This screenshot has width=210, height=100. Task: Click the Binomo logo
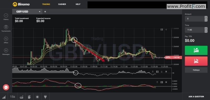(x=21, y=4)
